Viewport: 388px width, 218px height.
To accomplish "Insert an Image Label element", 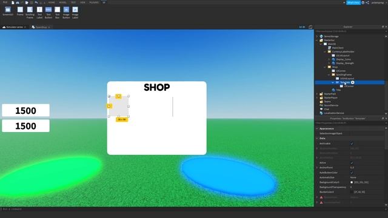I will pos(75,12).
